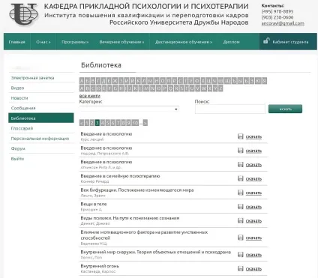The width and height of the screenshot is (318, 278).
Task: Select 'Библиотека' in sidebar
Action: click(x=41, y=118)
